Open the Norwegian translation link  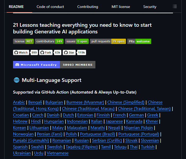click(x=23, y=134)
